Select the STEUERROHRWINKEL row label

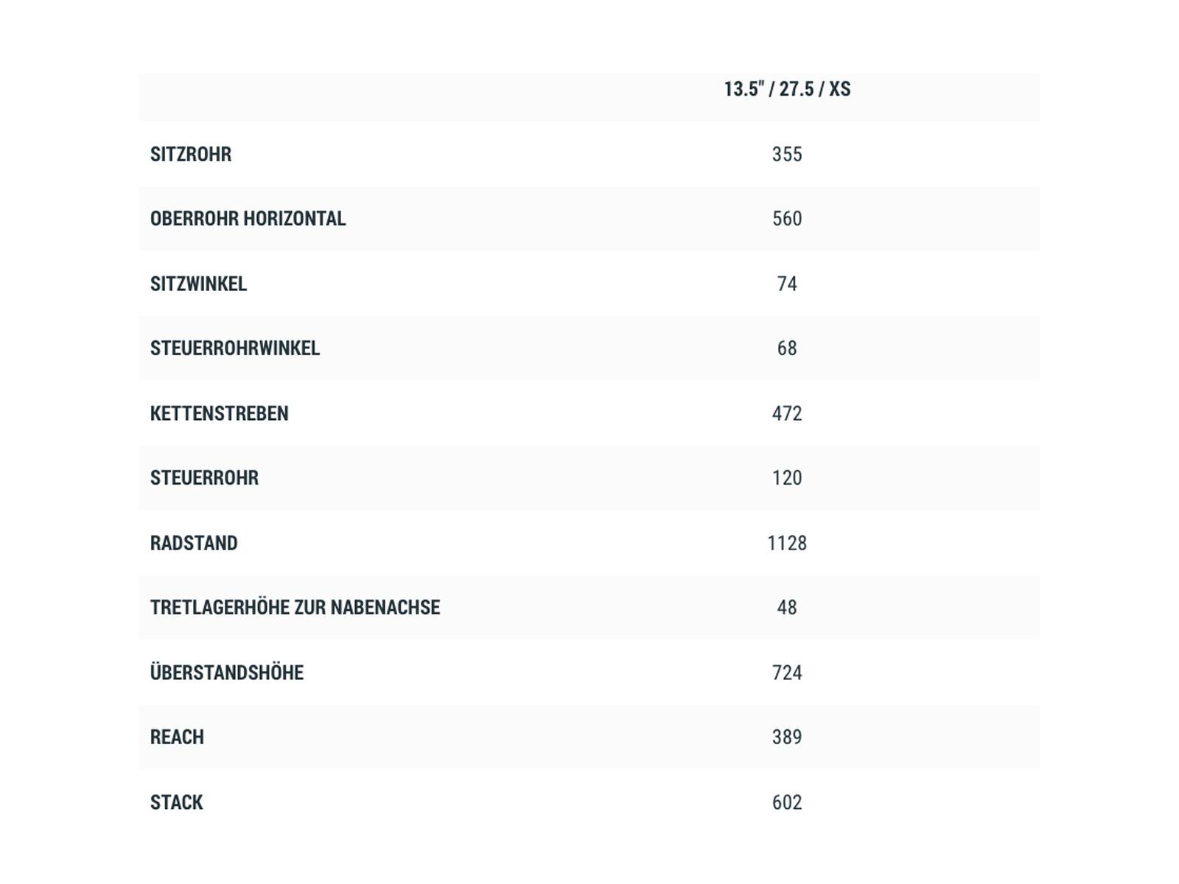tap(235, 348)
